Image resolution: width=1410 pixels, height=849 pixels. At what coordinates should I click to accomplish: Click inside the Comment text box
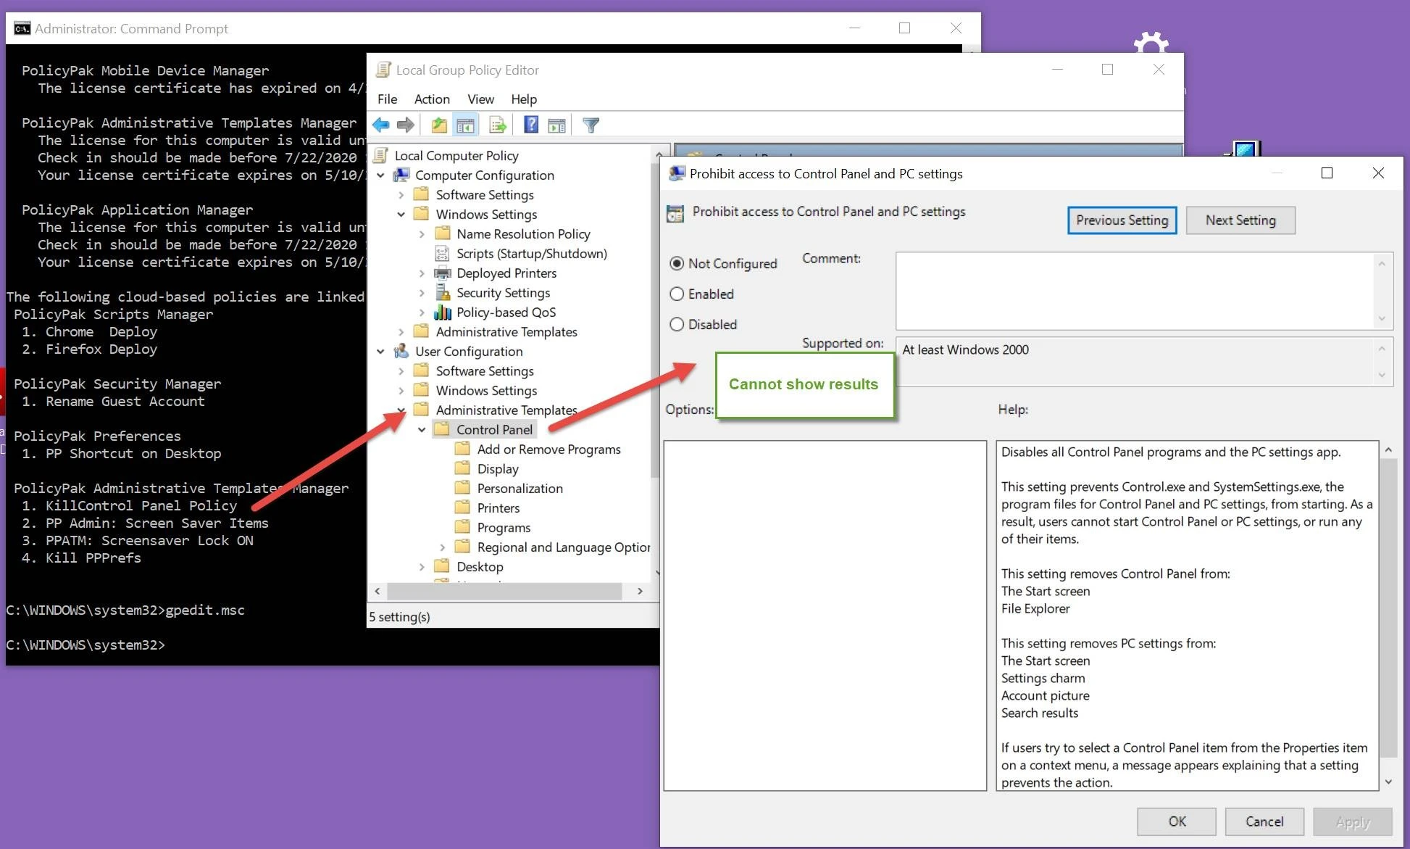(x=1134, y=290)
